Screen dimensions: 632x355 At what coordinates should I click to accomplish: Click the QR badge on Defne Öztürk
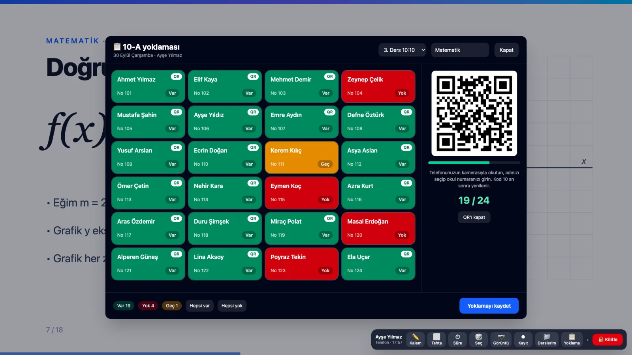[406, 112]
